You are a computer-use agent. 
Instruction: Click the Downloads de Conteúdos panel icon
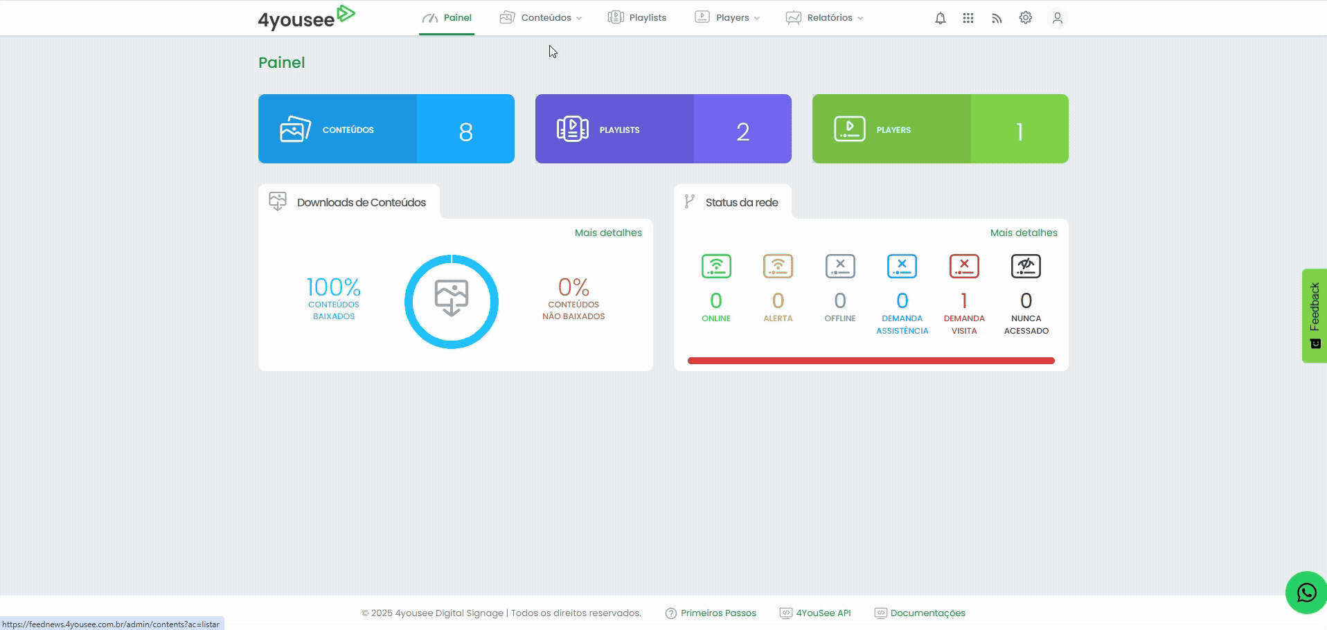[278, 201]
